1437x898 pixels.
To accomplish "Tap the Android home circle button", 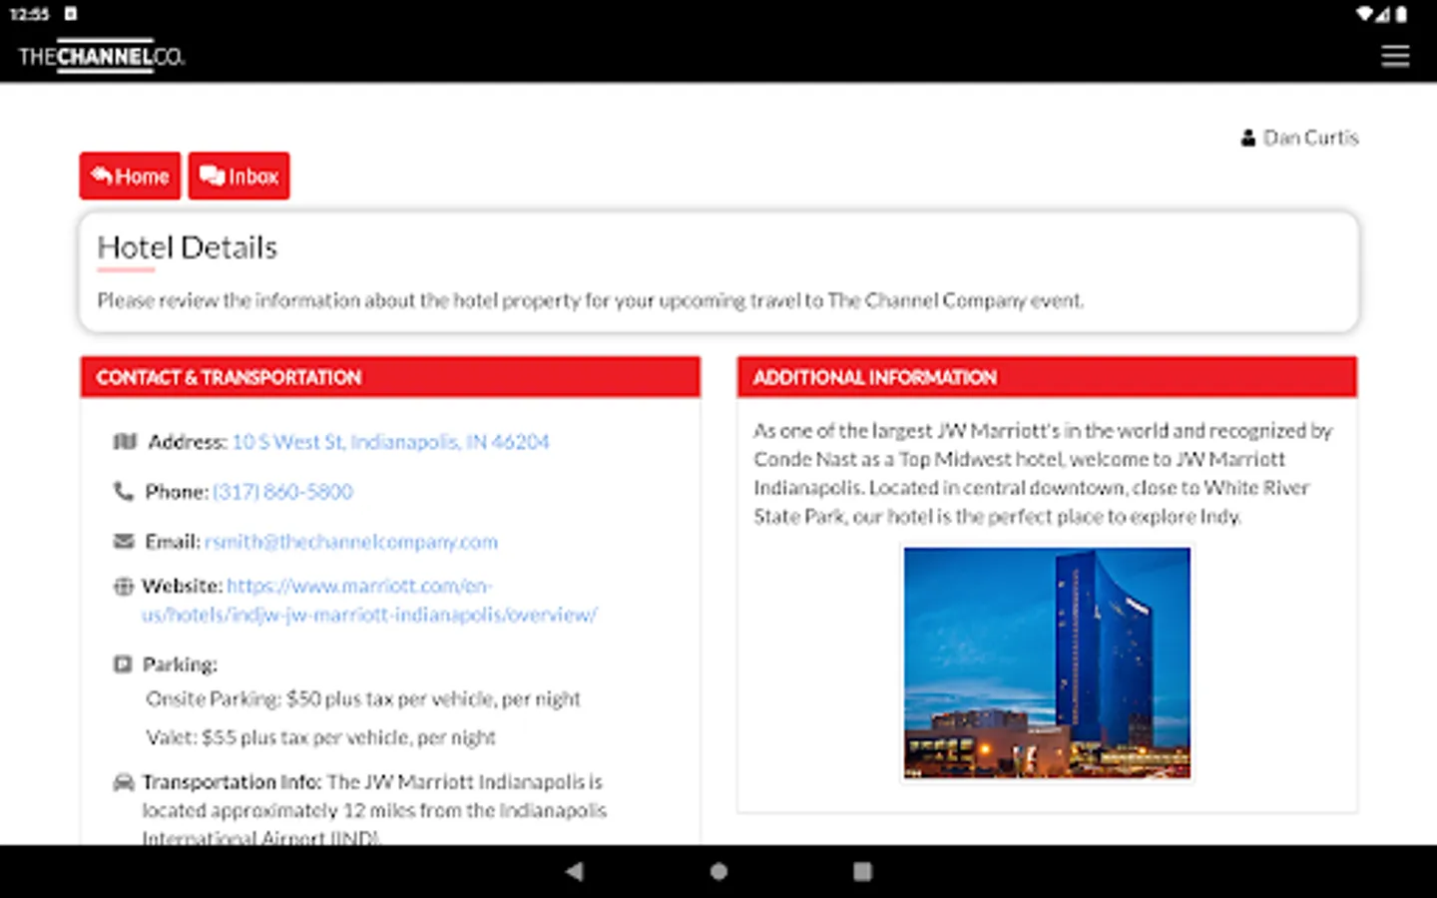I will tap(718, 871).
